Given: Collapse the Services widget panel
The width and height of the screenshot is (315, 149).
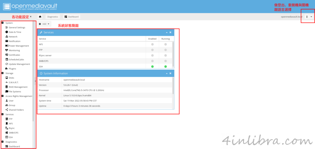Looking at the screenshot, I should coord(167,32).
